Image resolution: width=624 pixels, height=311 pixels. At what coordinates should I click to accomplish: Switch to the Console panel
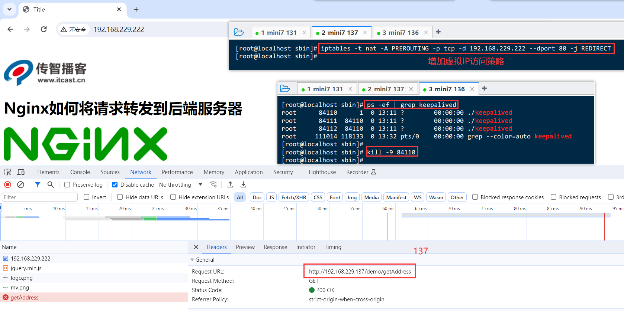80,172
